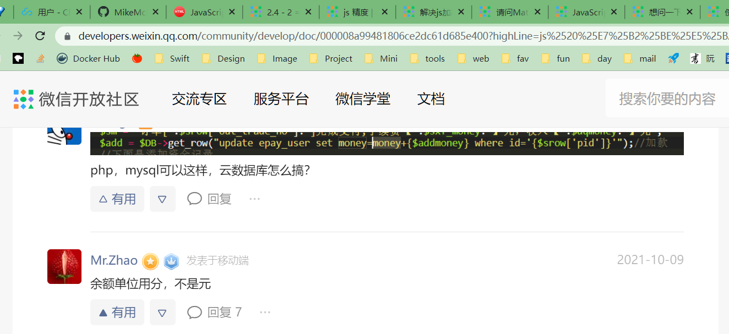729x334 pixels.
Task: Click the 发表于移动端 label
Action: (x=217, y=260)
